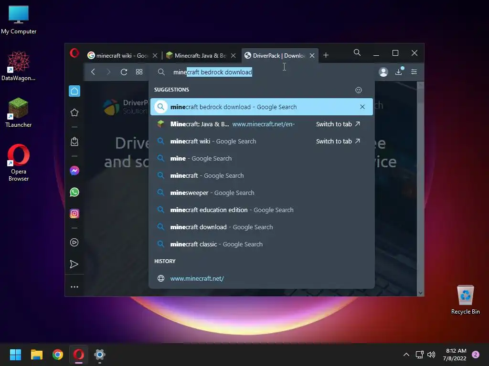Choose the minecraft classic suggestion
Viewport: 489px width, 366px height.
pos(261,244)
